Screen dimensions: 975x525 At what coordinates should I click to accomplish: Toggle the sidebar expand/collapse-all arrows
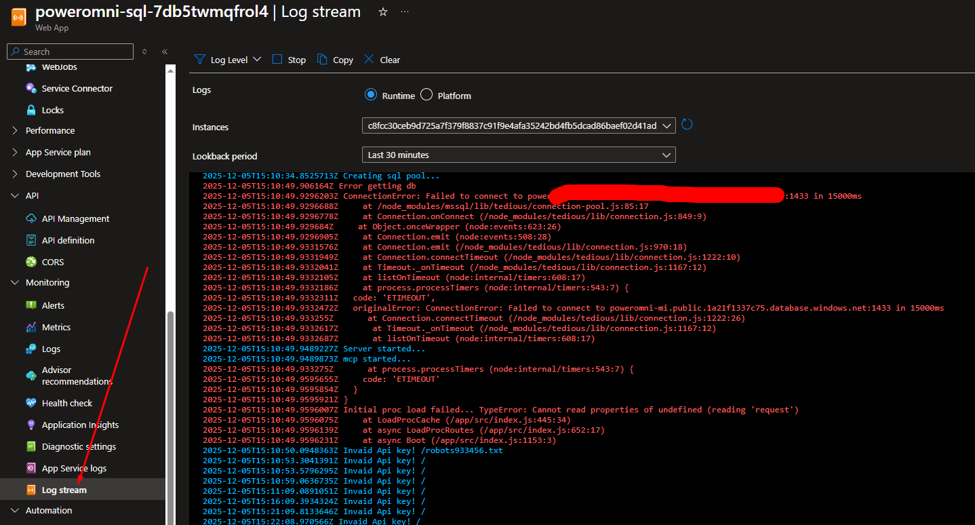click(x=144, y=52)
